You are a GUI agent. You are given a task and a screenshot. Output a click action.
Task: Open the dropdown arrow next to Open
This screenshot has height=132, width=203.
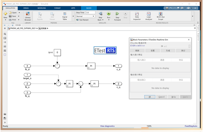click(x=19, y=13)
